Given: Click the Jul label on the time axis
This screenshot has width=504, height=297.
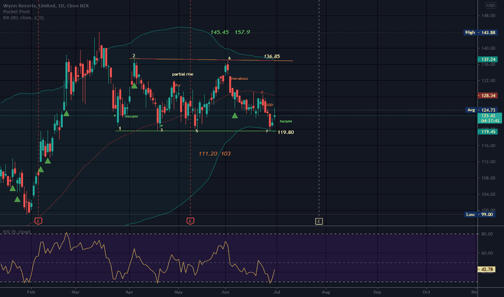Looking at the screenshot, I should click(x=276, y=292).
